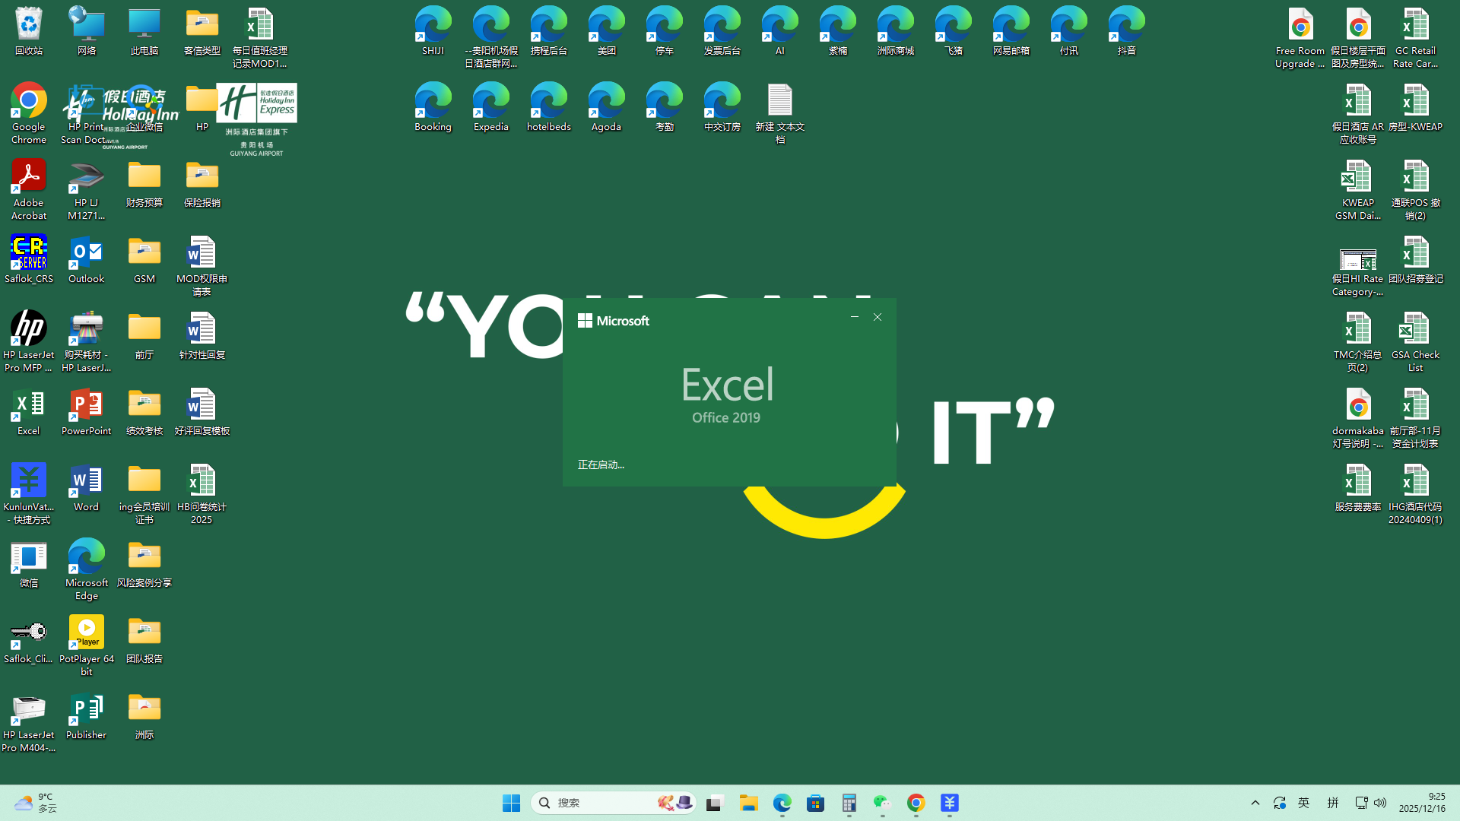Select the Expedia shortcut icon
The width and height of the screenshot is (1460, 821).
490,102
